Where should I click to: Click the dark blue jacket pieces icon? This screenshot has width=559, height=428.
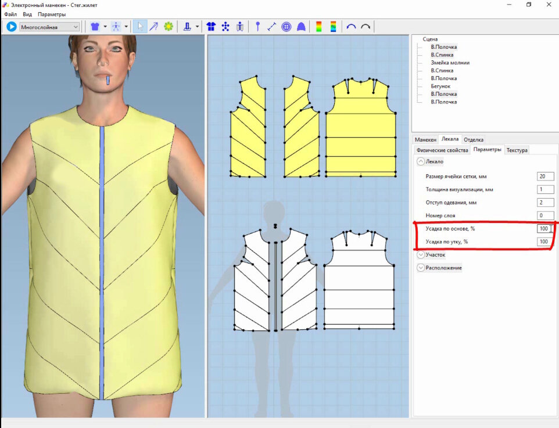pos(211,27)
